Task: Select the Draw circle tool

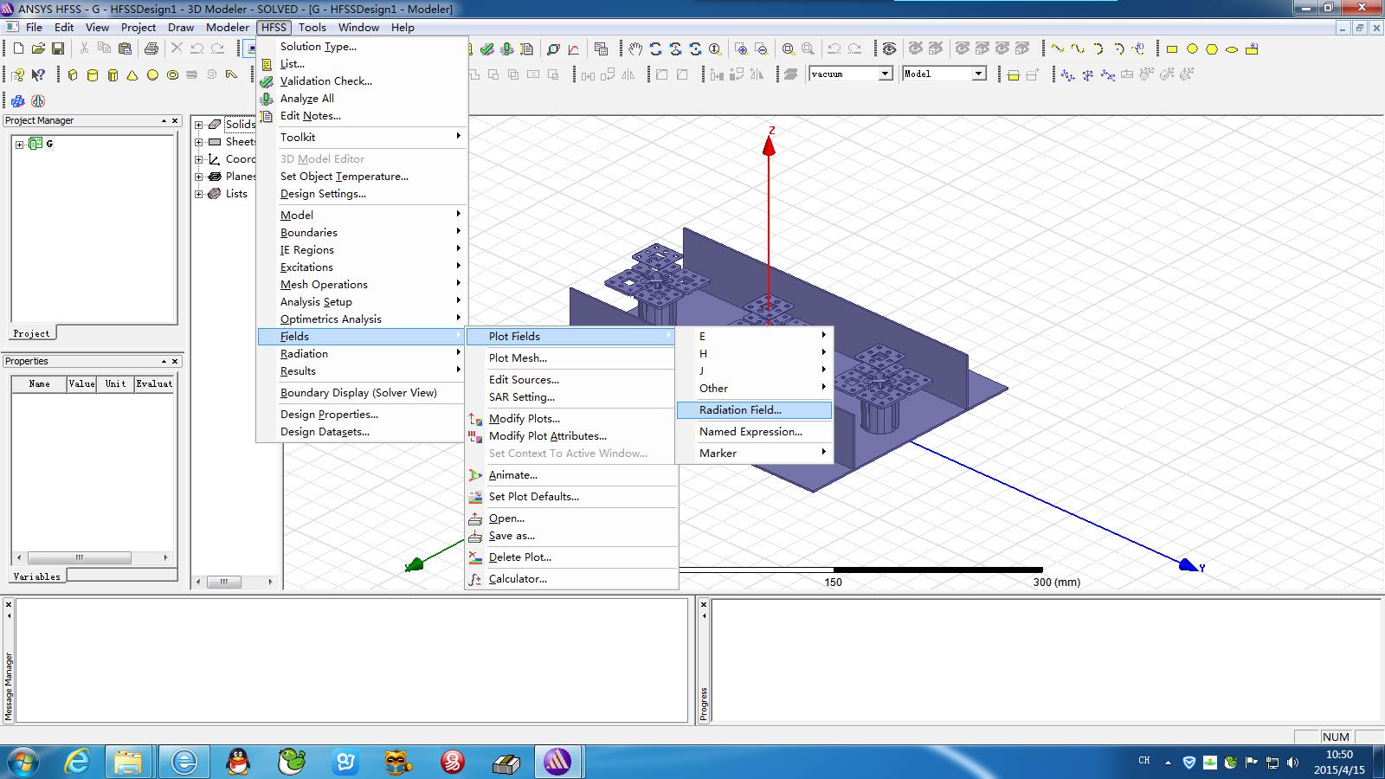Action: (1192, 49)
